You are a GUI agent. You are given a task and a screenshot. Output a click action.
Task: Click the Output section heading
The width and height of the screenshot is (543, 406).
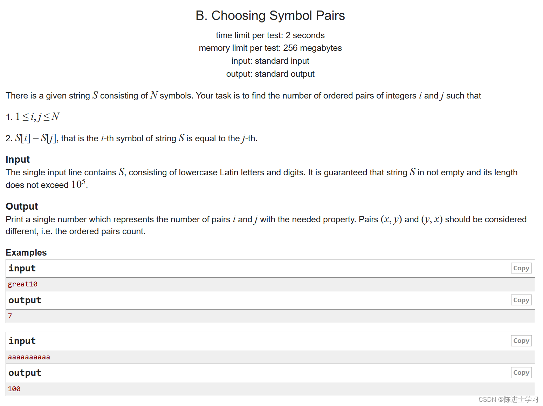21,207
